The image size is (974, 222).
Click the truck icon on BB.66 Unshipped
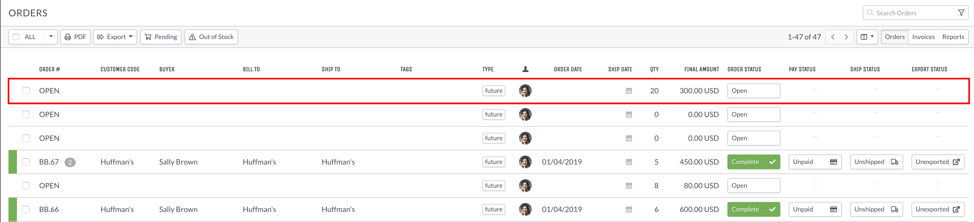click(894, 210)
